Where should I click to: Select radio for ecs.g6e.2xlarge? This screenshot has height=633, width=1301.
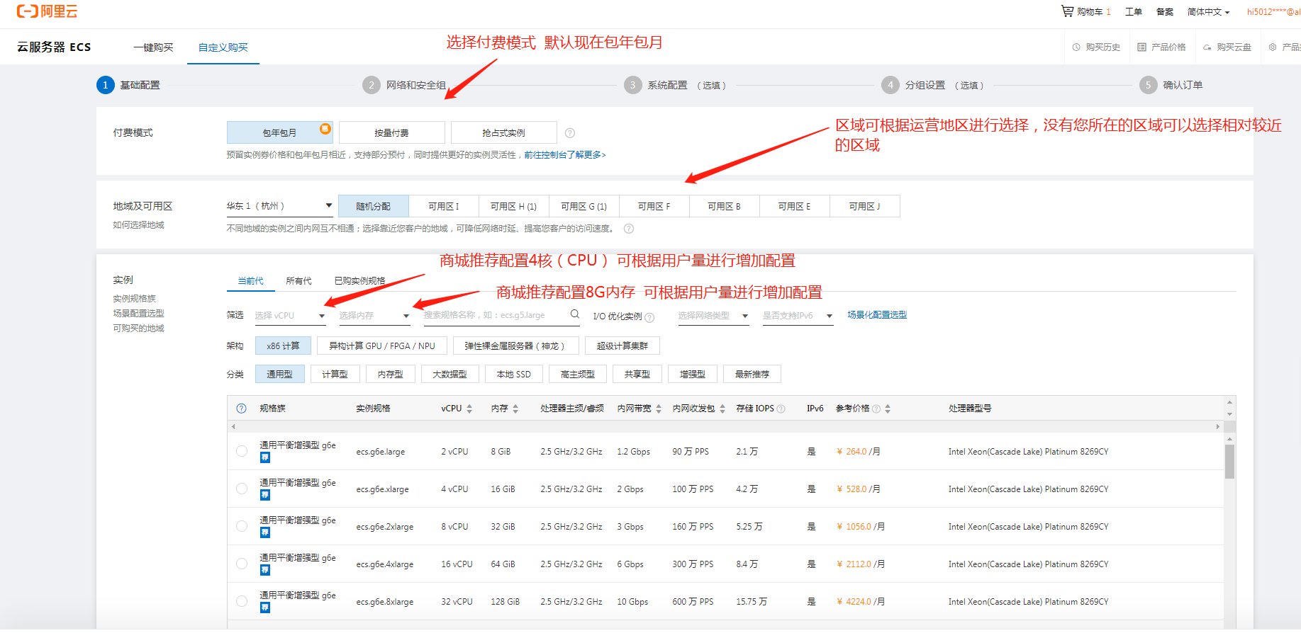(x=242, y=526)
